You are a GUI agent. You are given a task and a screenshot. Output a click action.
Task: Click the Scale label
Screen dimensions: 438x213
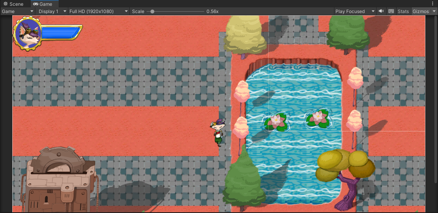click(138, 11)
